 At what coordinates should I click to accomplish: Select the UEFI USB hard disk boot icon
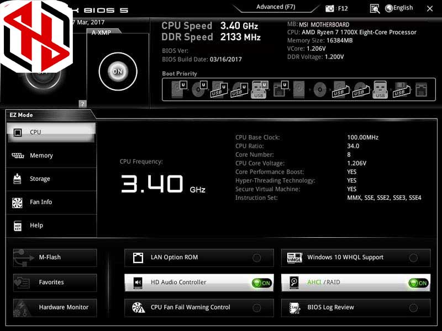point(219,89)
